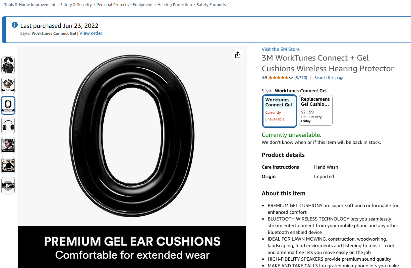Click the blue info icon beside Last purchased
Image resolution: width=411 pixels, height=268 pixels.
14,25
